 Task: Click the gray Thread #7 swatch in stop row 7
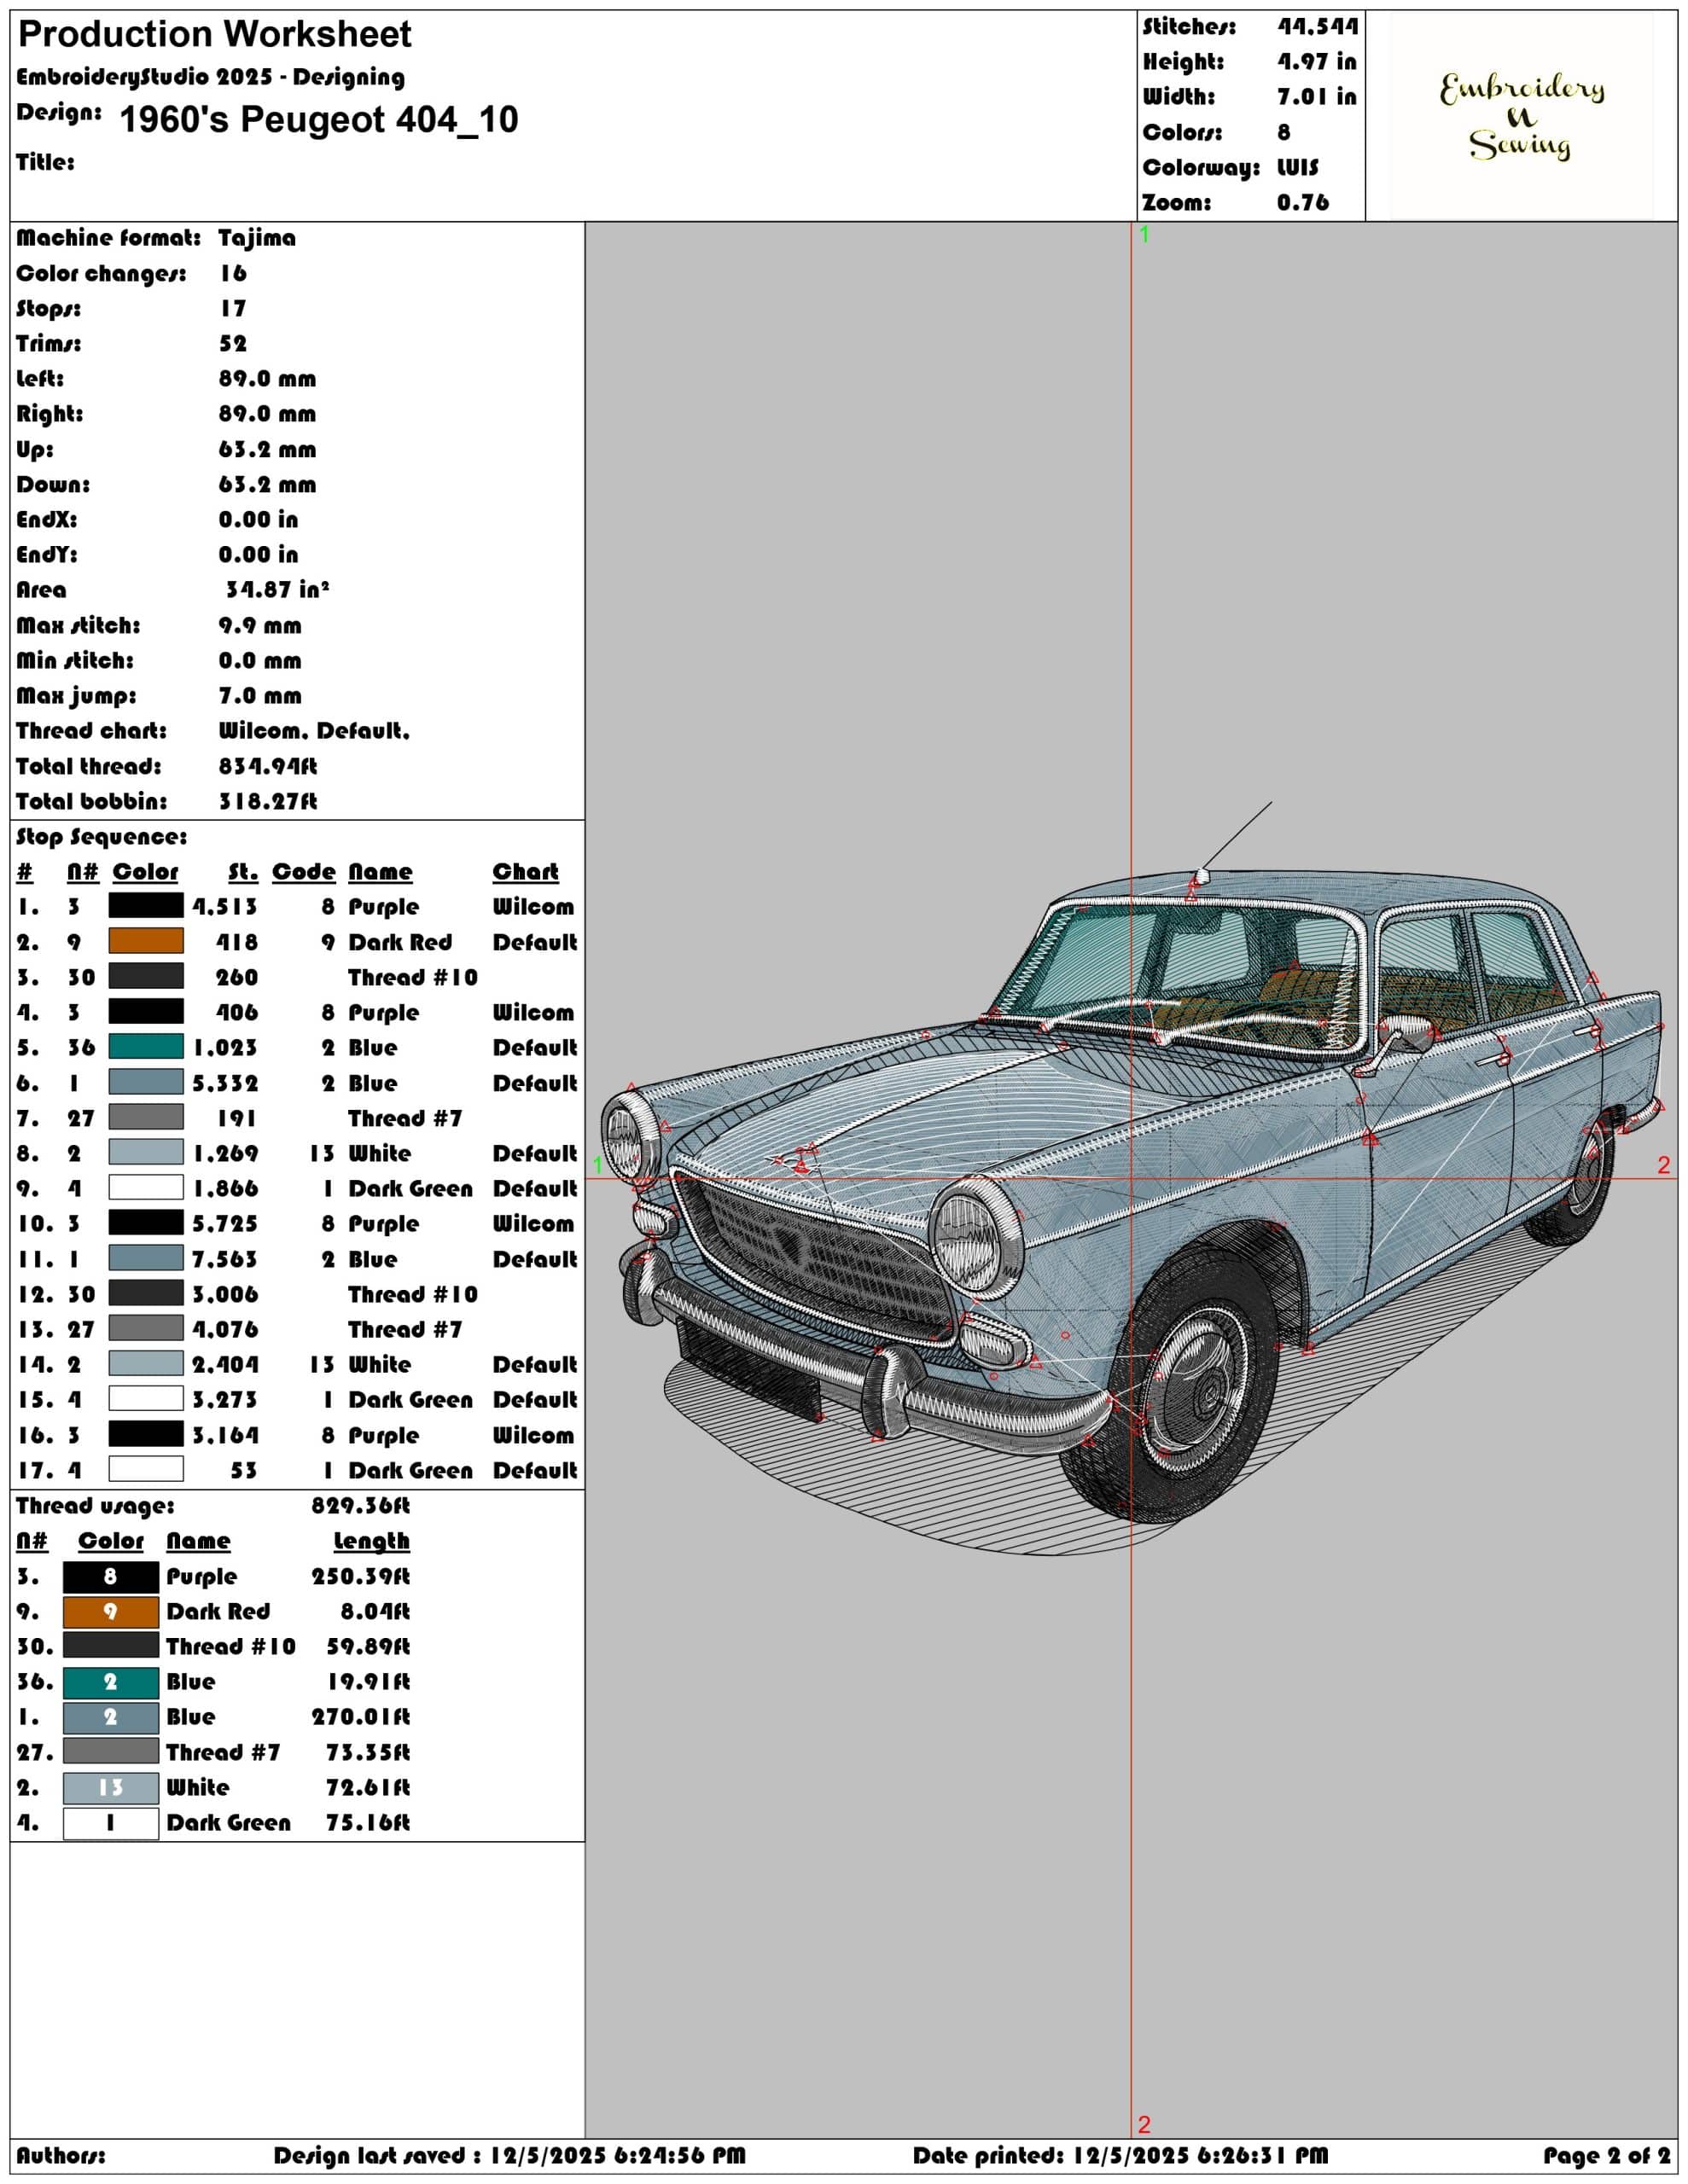(x=146, y=1117)
